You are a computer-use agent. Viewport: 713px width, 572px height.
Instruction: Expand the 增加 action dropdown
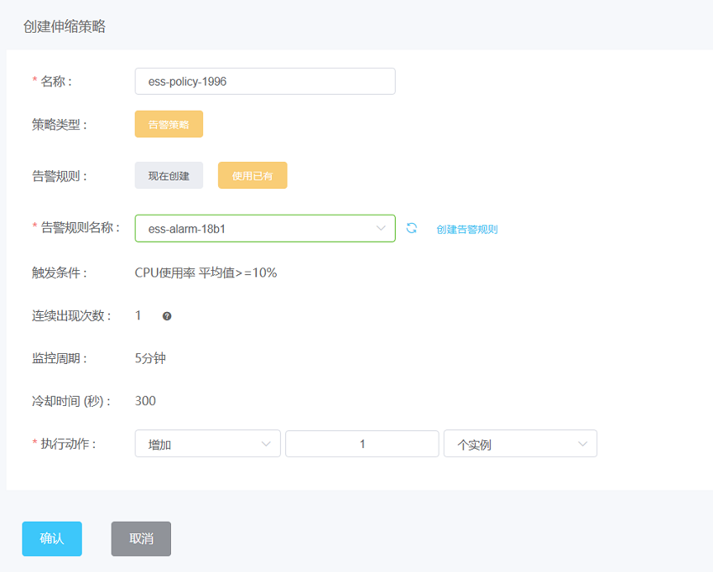point(208,444)
